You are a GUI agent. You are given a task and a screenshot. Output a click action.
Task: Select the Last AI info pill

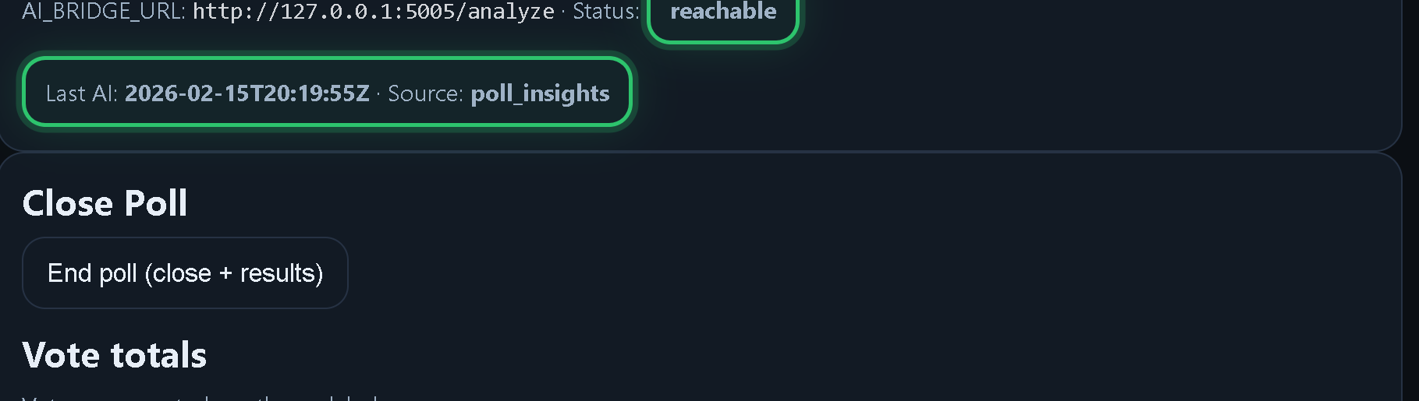point(327,93)
